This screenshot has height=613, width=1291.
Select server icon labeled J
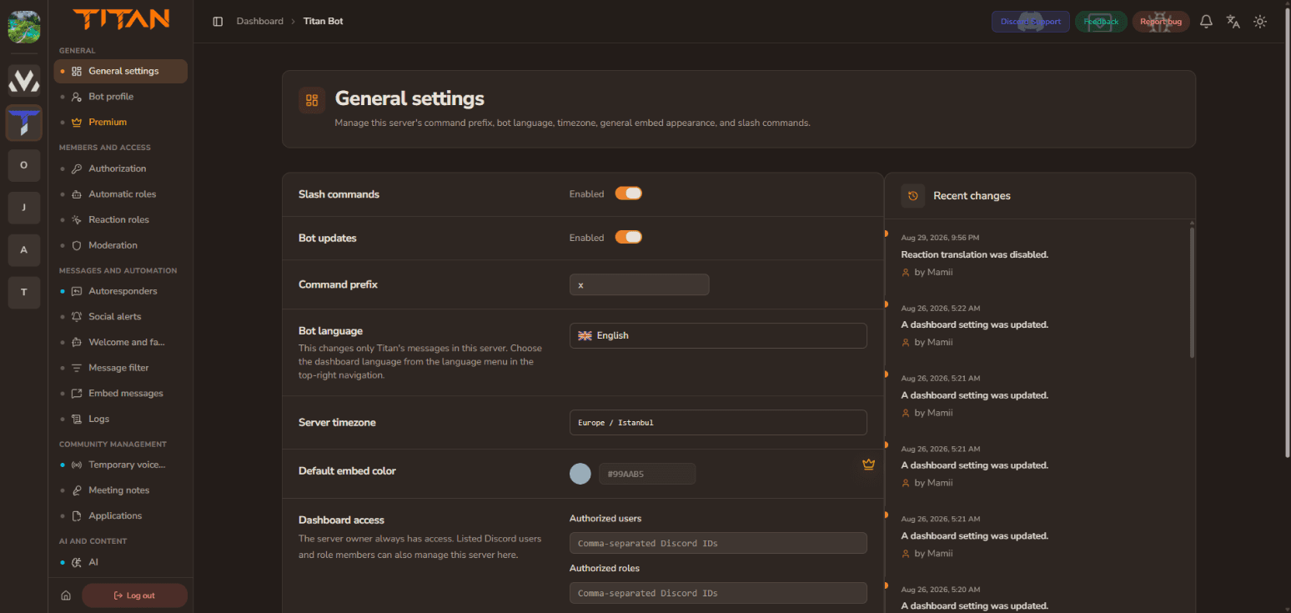[24, 208]
